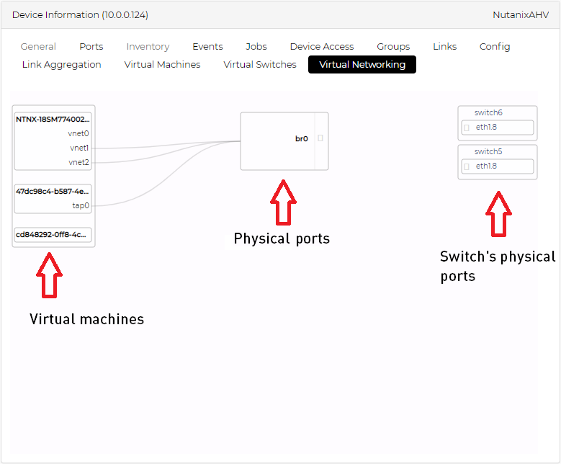561x464 pixels.
Task: Select the Virtual Networking tab
Action: [x=362, y=64]
